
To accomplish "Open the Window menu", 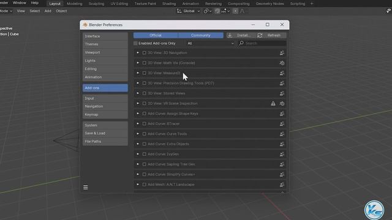I will click(x=19, y=2).
